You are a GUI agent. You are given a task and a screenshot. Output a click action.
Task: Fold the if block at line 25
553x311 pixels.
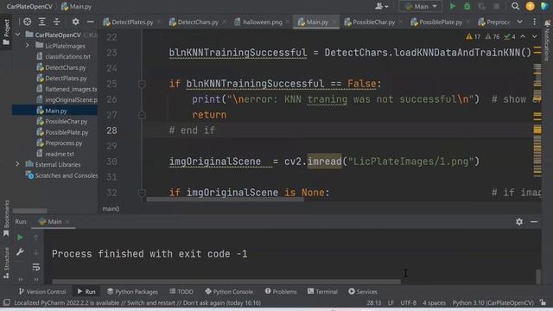pyautogui.click(x=142, y=84)
